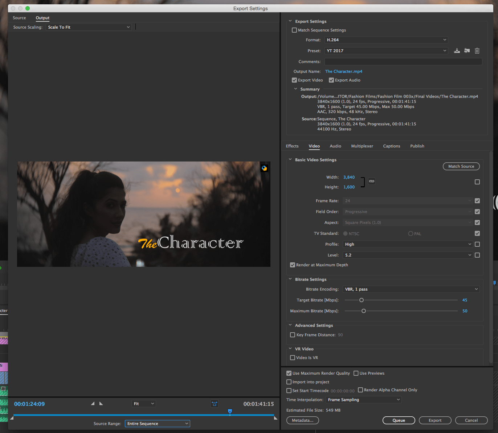The width and height of the screenshot is (498, 433).
Task: Open the Bitrate Encoding dropdown
Action: [x=411, y=289]
